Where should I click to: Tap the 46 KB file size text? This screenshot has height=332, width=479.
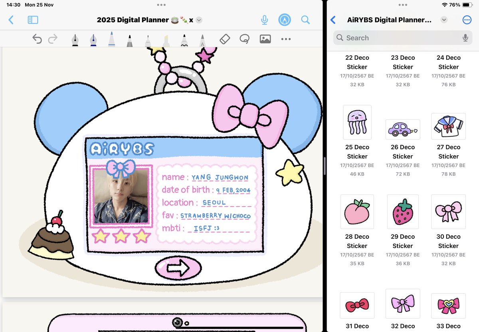click(x=357, y=174)
